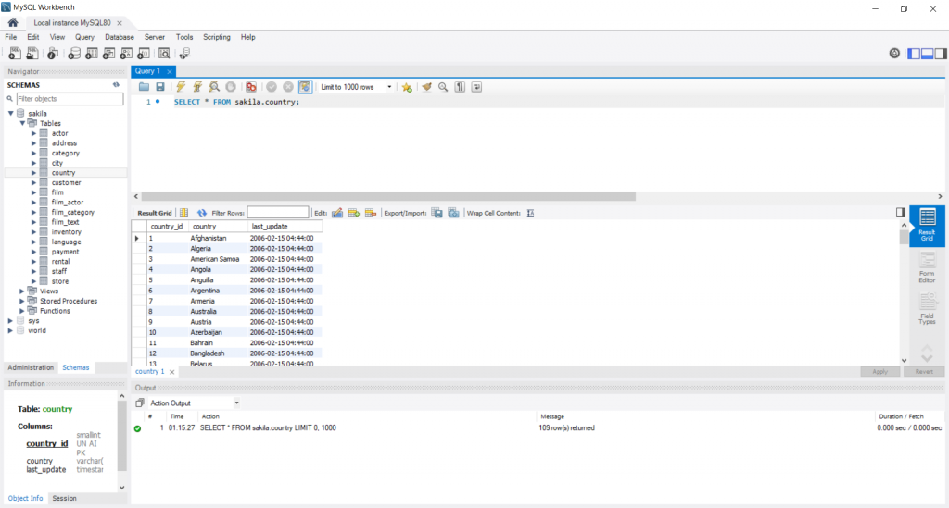Screen dimensions: 949x508
Task: Export recordset to an external file
Action: click(437, 213)
